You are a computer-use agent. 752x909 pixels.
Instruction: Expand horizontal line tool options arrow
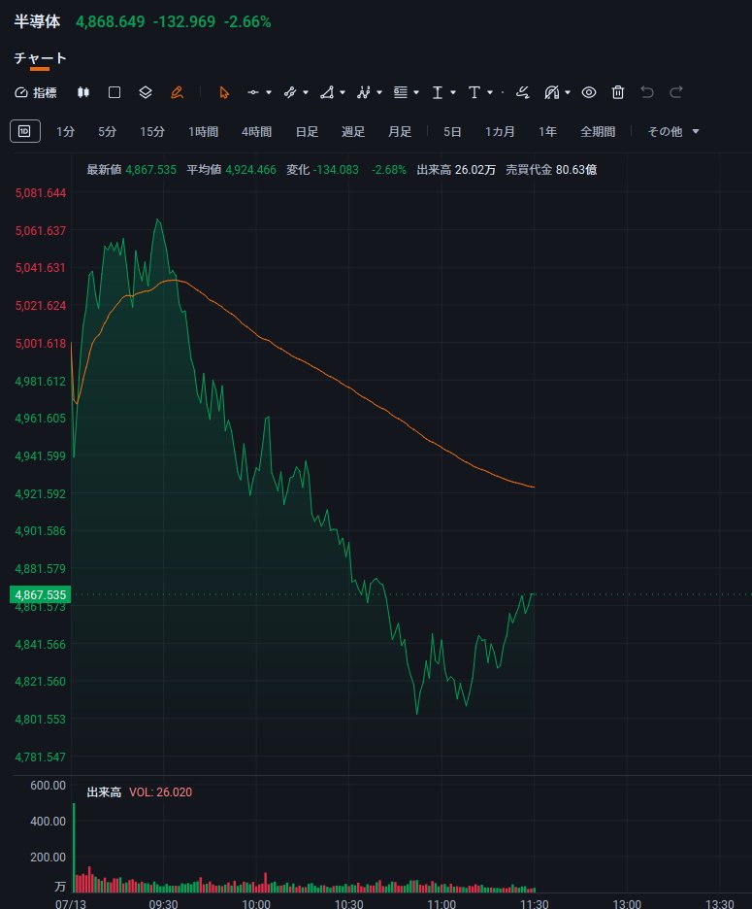coord(269,93)
